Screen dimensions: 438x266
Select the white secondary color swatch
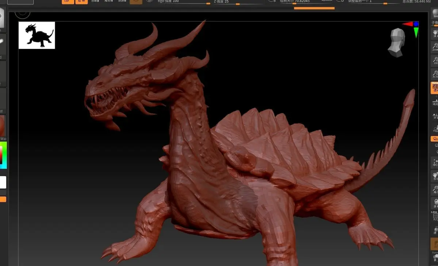[3, 182]
